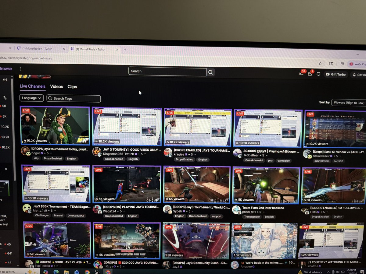Open a new browser tab plus icon
This screenshot has height=274, width=366.
(x=125, y=50)
